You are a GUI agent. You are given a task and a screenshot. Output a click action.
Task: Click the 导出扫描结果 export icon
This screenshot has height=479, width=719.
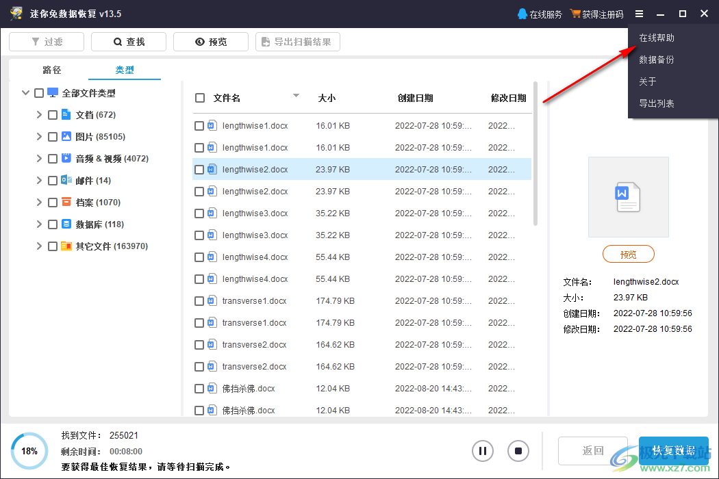[x=265, y=41]
